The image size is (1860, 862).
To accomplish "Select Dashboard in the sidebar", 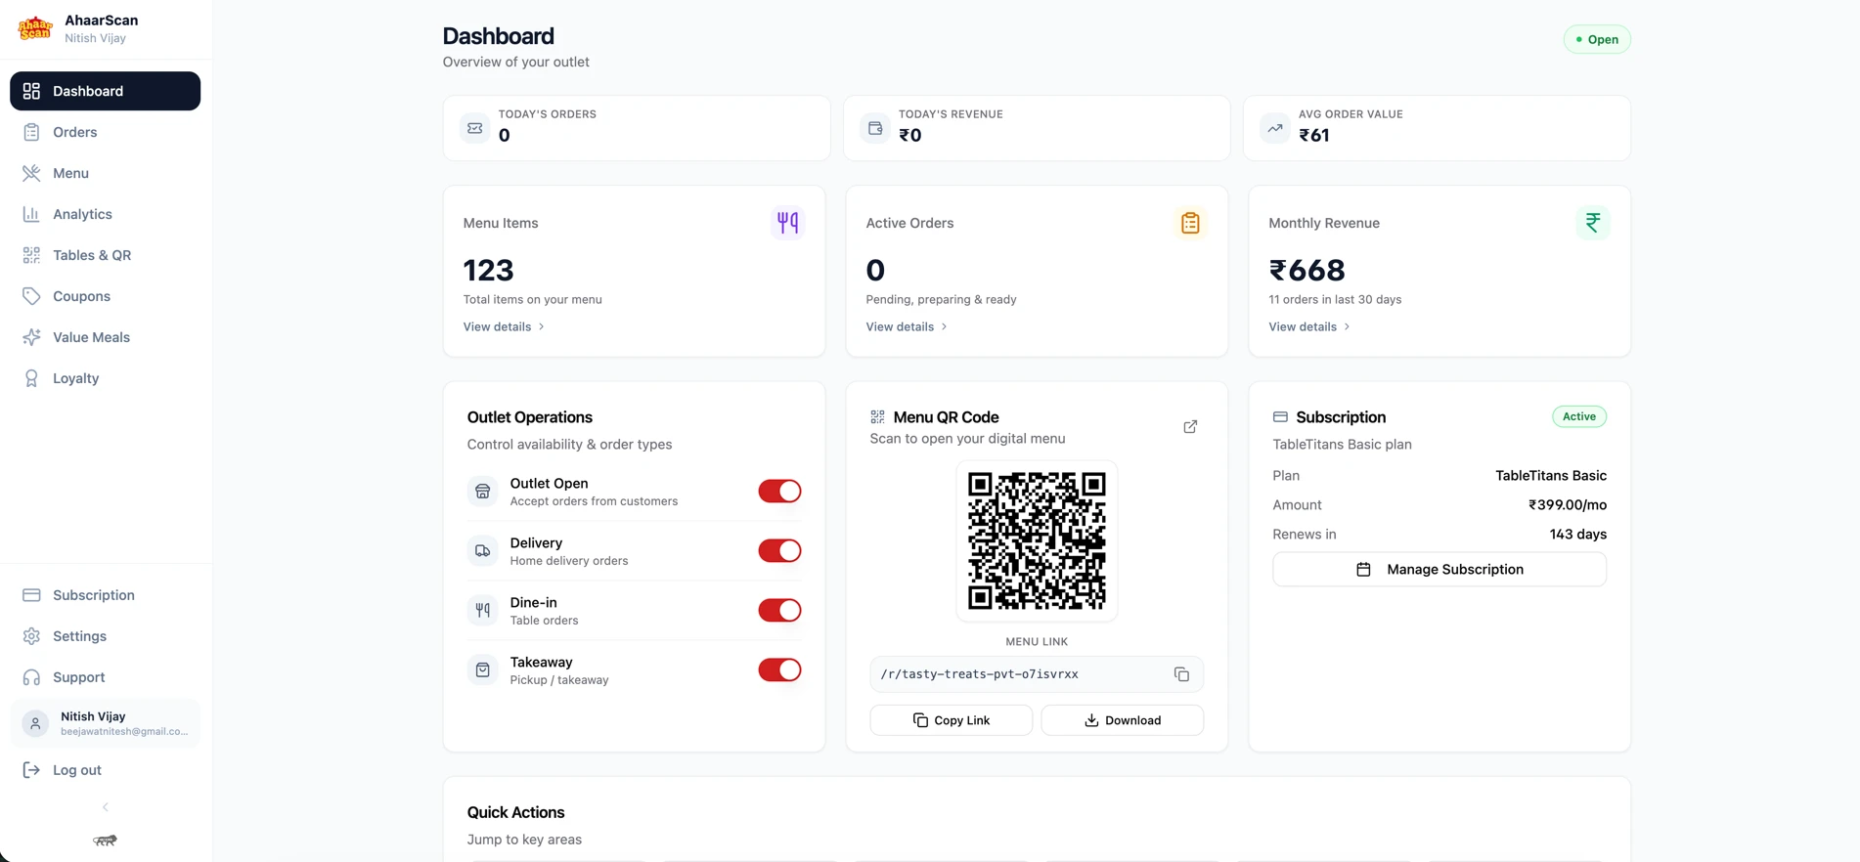I will pos(106,91).
